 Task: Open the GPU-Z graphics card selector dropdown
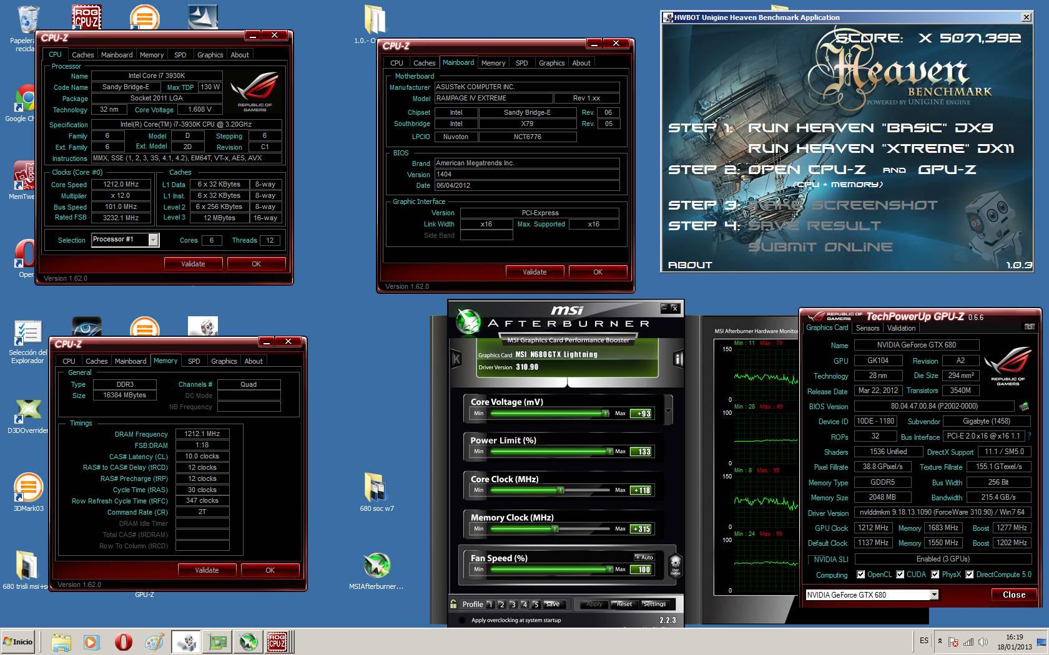pos(934,594)
